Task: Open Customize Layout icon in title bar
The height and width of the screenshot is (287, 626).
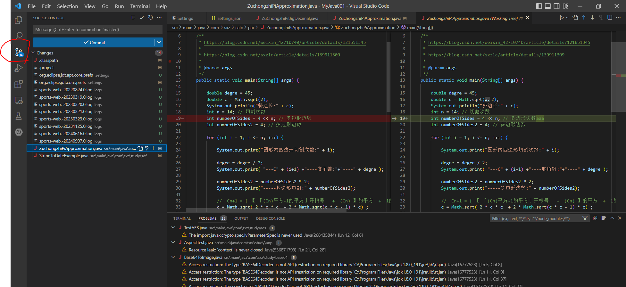Action: tap(566, 6)
